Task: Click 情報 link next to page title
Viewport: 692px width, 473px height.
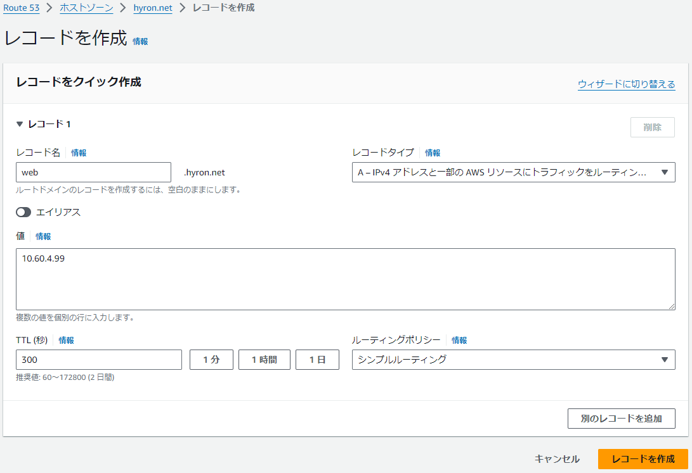Action: pos(140,41)
